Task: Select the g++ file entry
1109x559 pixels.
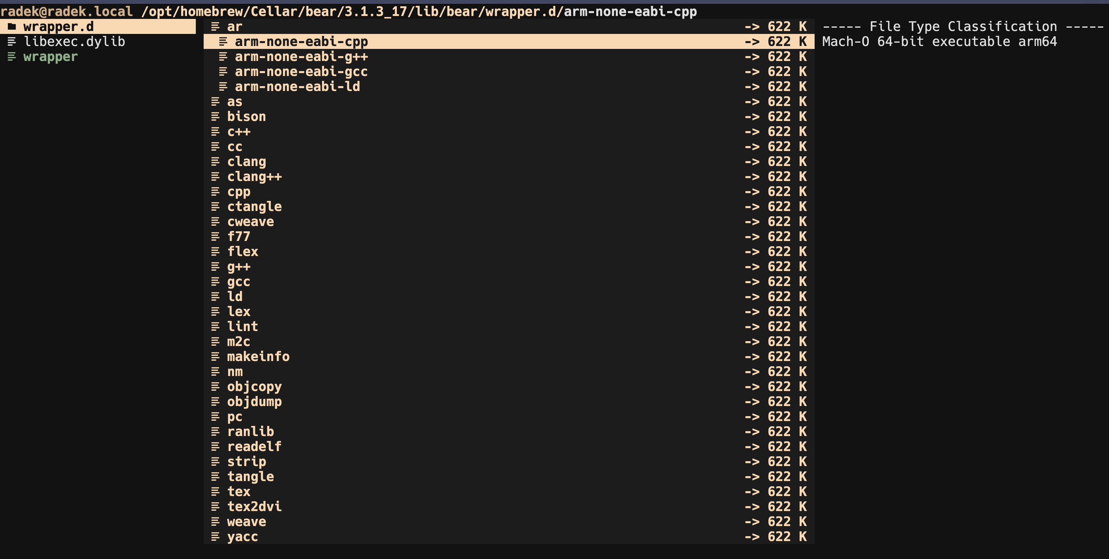Action: [x=239, y=266]
